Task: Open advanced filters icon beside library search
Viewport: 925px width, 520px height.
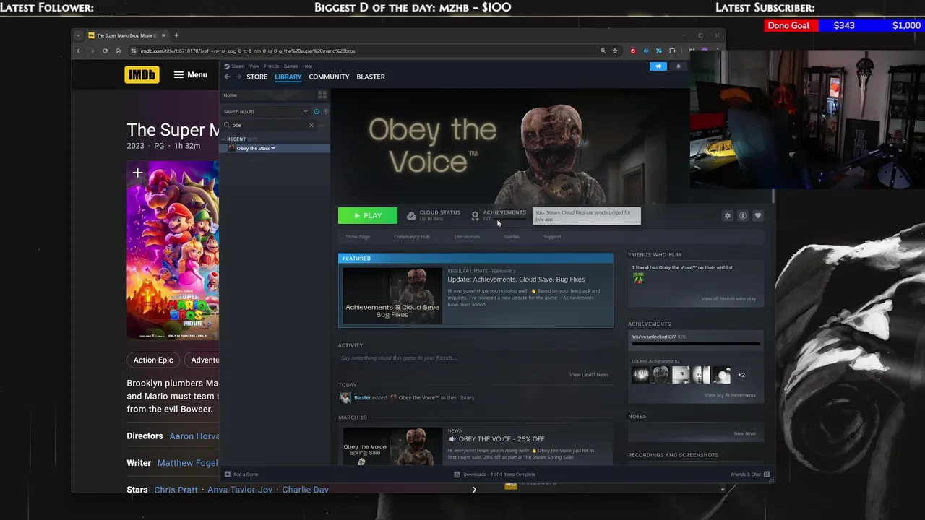Action: (x=322, y=125)
